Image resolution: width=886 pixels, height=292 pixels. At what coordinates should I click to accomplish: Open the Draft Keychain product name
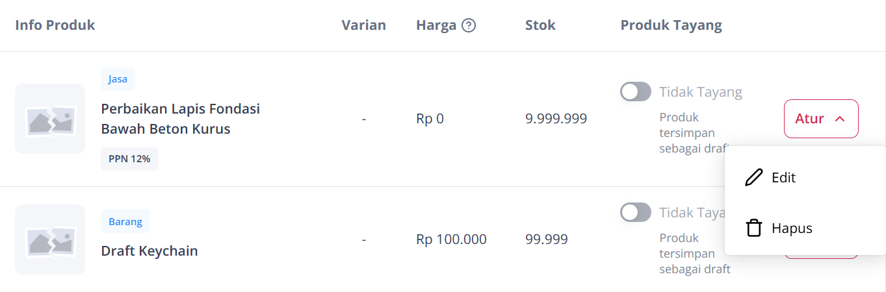(149, 250)
